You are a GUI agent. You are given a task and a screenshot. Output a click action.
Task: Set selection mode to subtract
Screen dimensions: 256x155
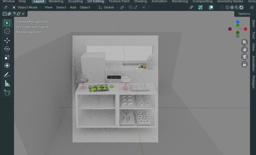click(x=14, y=14)
